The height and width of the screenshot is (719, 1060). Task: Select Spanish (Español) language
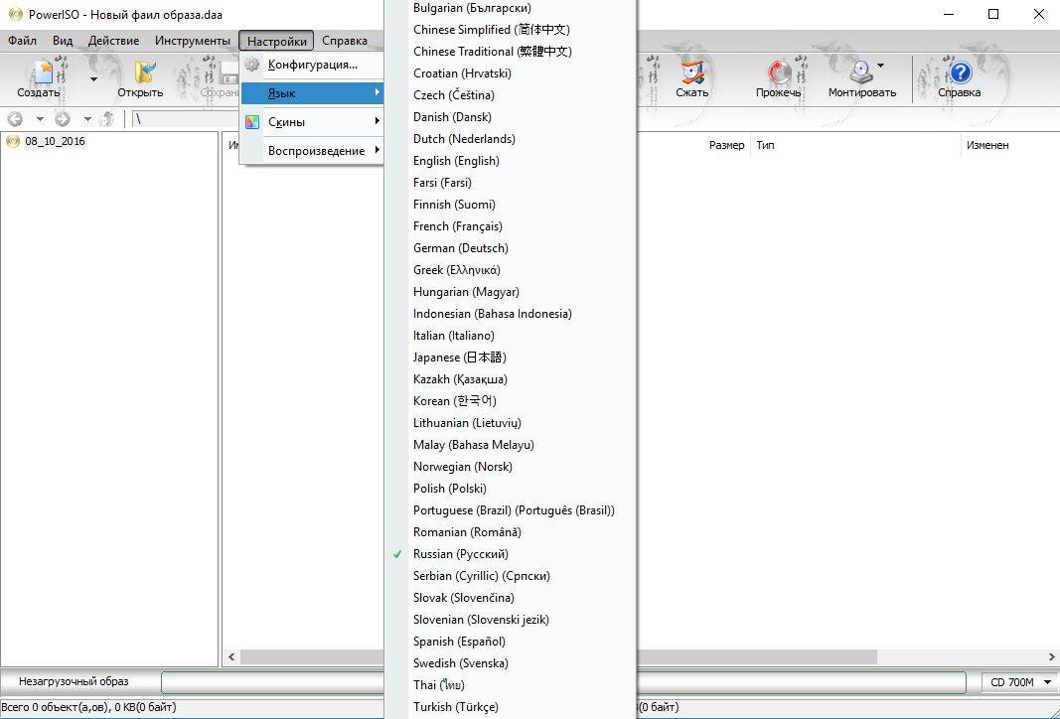point(511,642)
